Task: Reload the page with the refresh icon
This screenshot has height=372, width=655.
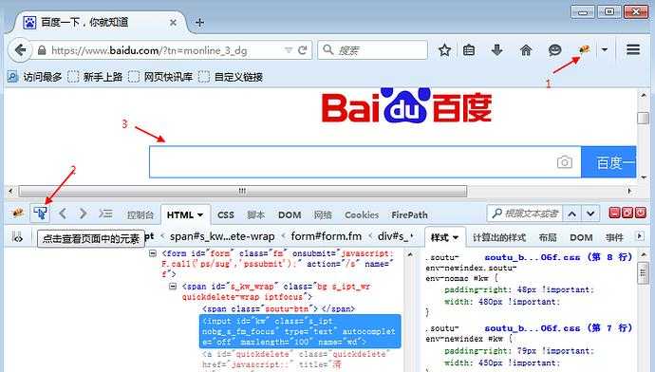Action: point(303,50)
